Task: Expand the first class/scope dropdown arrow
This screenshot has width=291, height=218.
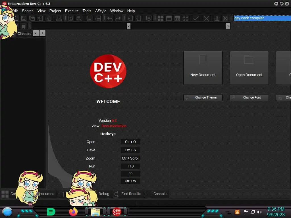Action: coord(128,26)
